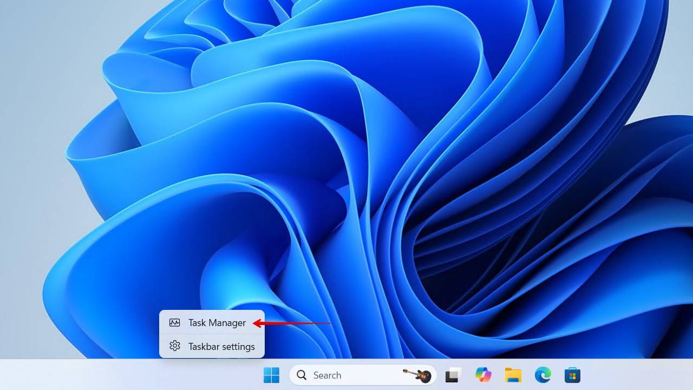Image resolution: width=693 pixels, height=390 pixels.
Task: Launch the Microsoft Store app
Action: coord(571,374)
